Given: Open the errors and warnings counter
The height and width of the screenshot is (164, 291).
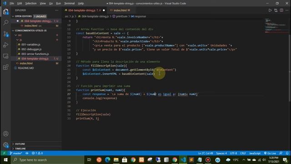Looking at the screenshot, I should [x=37, y=153].
